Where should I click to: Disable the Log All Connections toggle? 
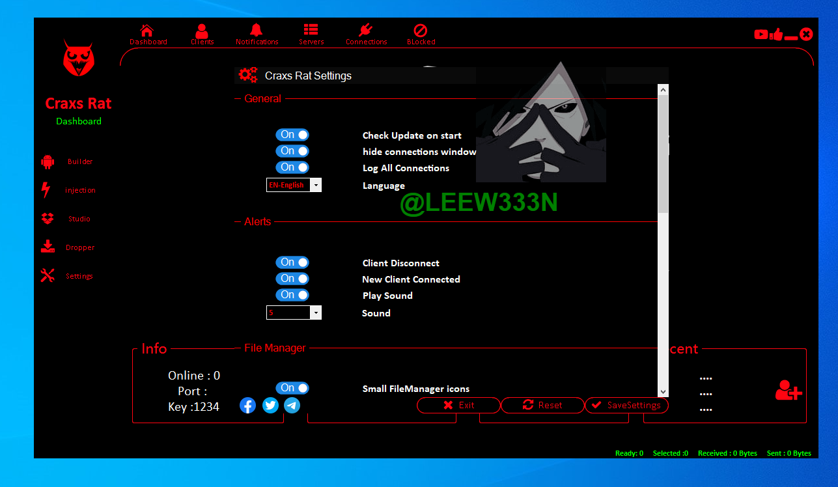292,167
